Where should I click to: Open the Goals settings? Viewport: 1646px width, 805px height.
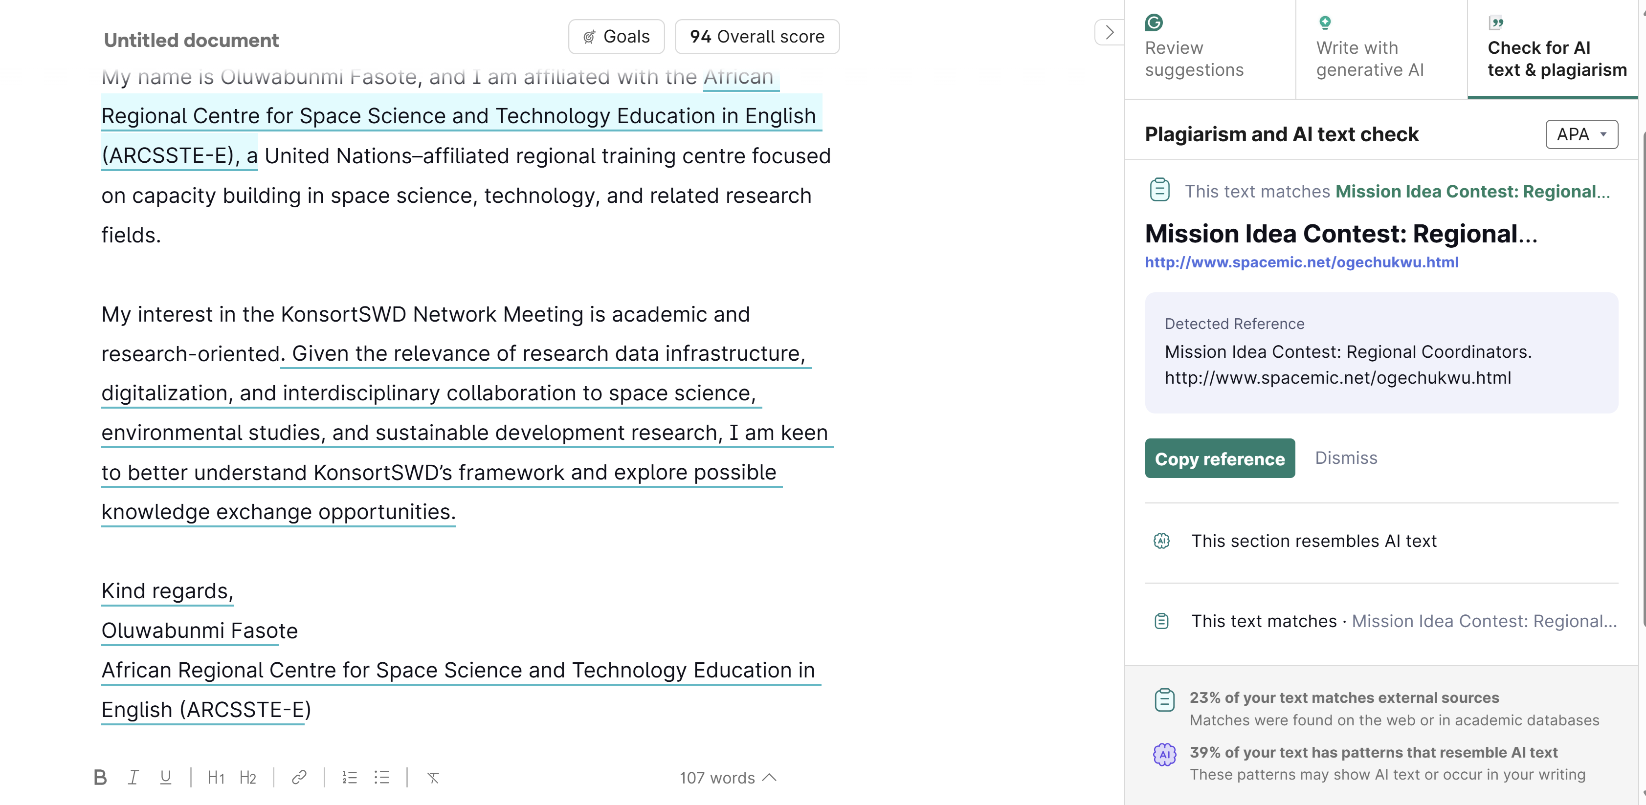[x=616, y=37]
